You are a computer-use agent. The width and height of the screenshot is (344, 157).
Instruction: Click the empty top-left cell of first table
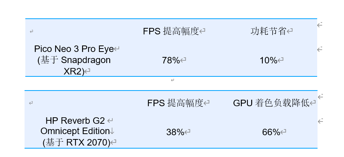click(x=31, y=31)
